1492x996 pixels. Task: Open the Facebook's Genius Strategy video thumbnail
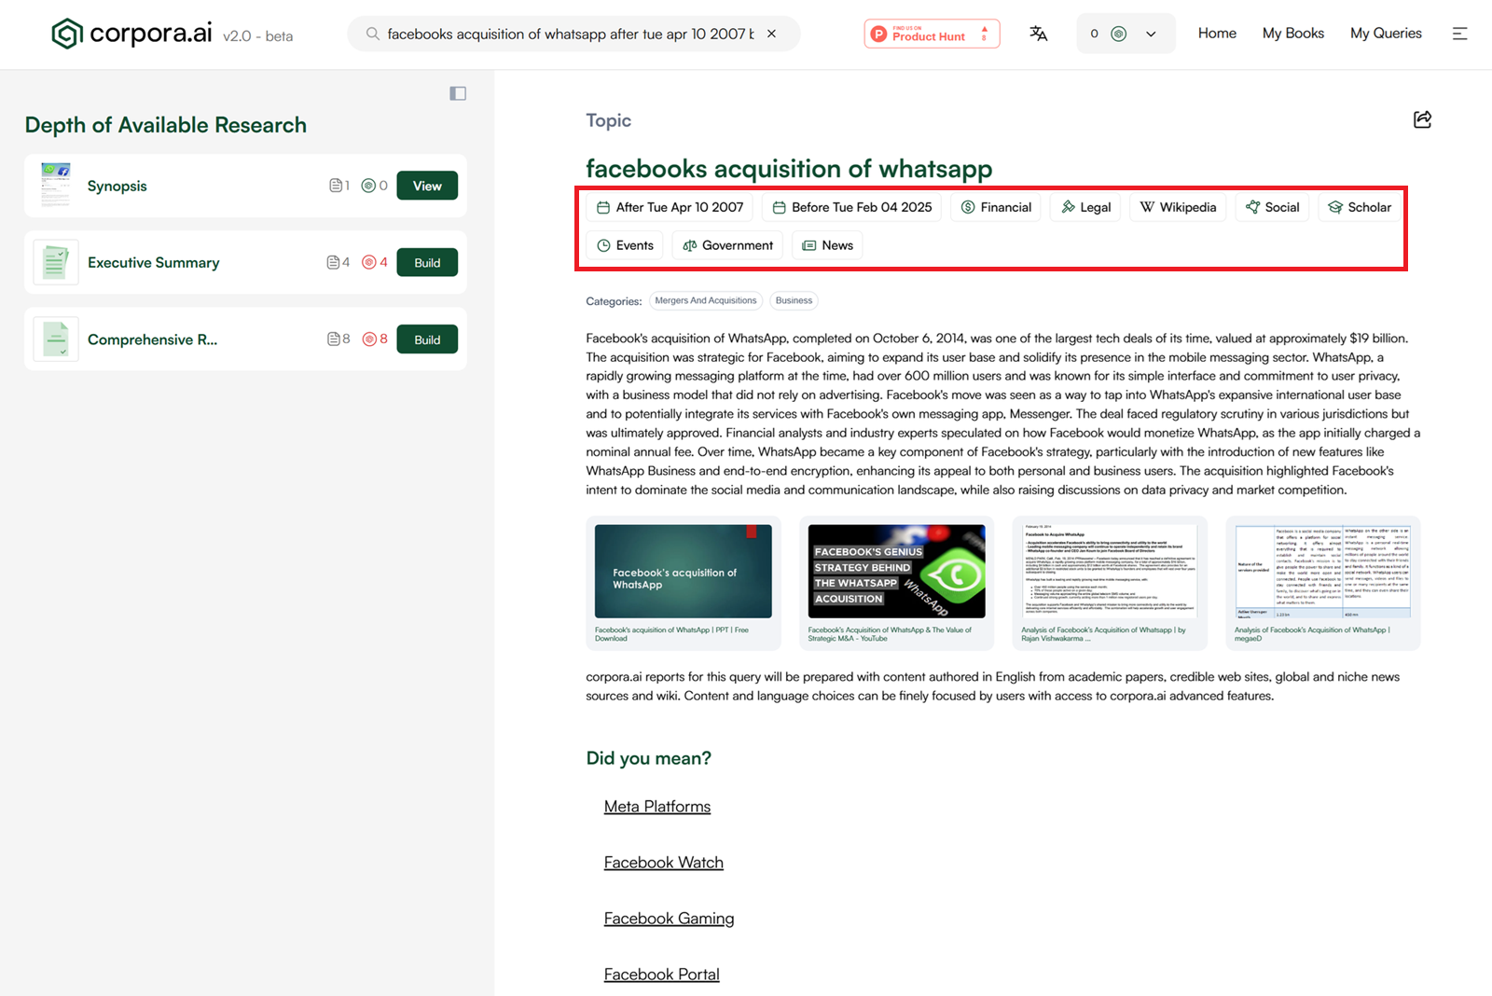point(896,572)
